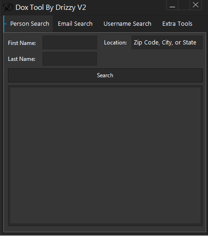The height and width of the screenshot is (236, 208).
Task: Go to the Extra Tools tab
Action: coord(177,24)
